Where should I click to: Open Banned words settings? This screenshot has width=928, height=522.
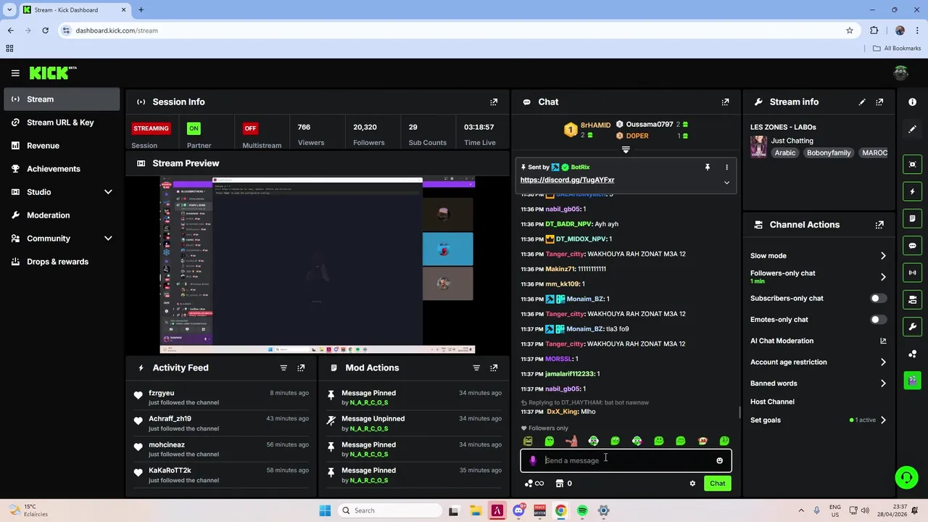pos(819,384)
